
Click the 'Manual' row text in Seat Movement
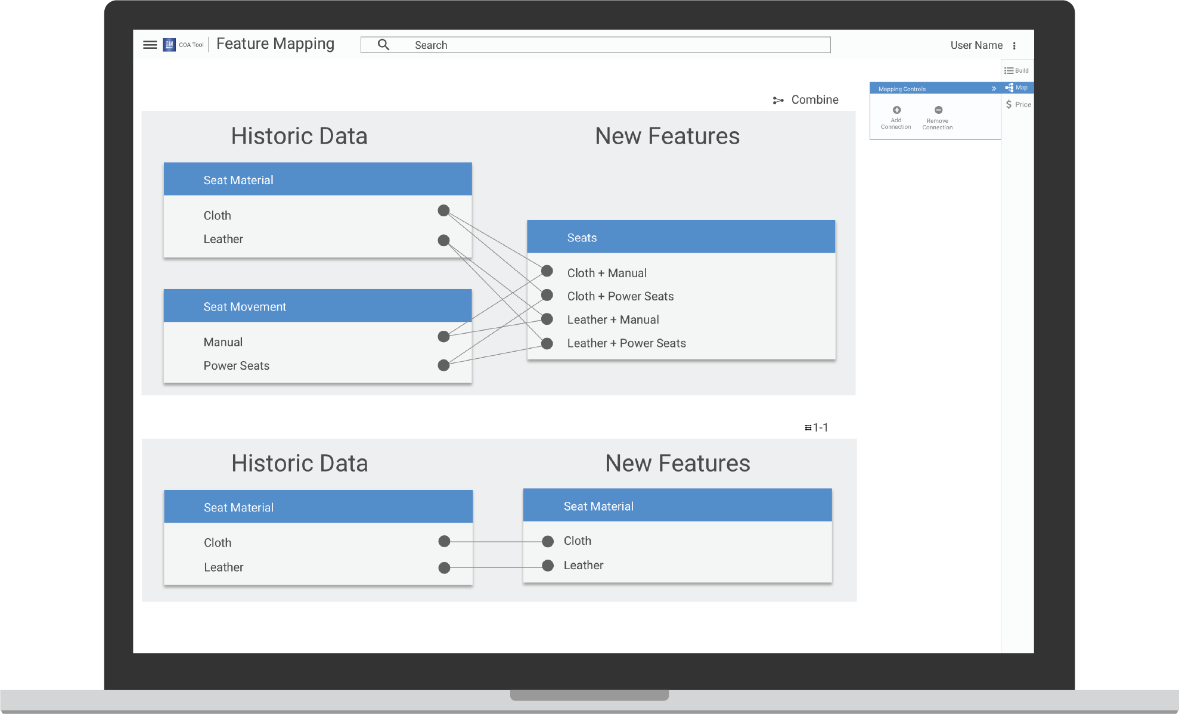coord(223,342)
